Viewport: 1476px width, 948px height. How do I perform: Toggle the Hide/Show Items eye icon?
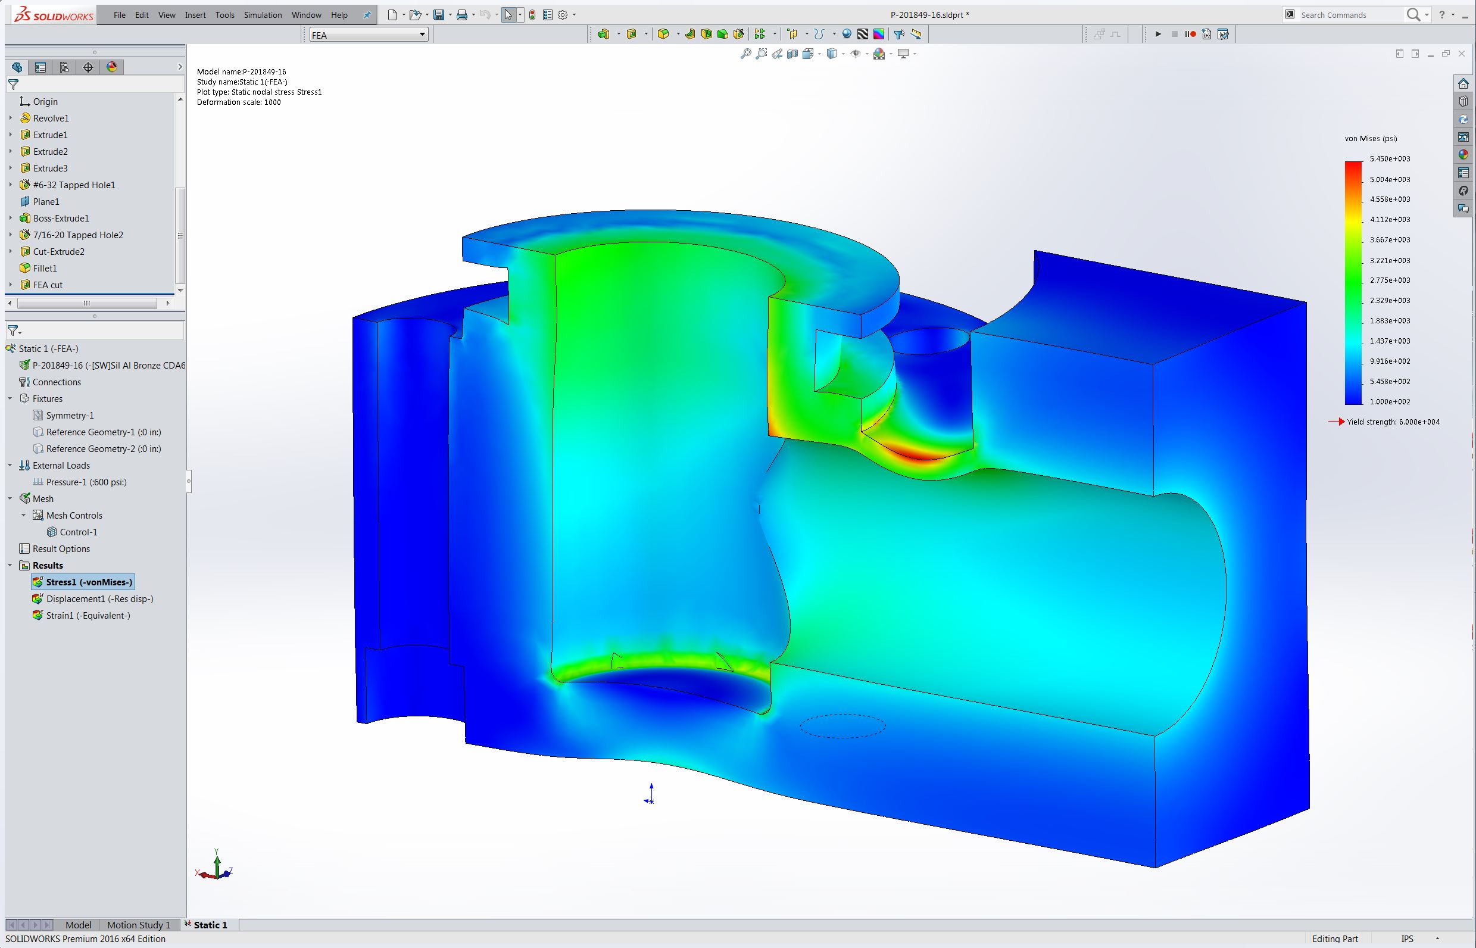pyautogui.click(x=856, y=54)
